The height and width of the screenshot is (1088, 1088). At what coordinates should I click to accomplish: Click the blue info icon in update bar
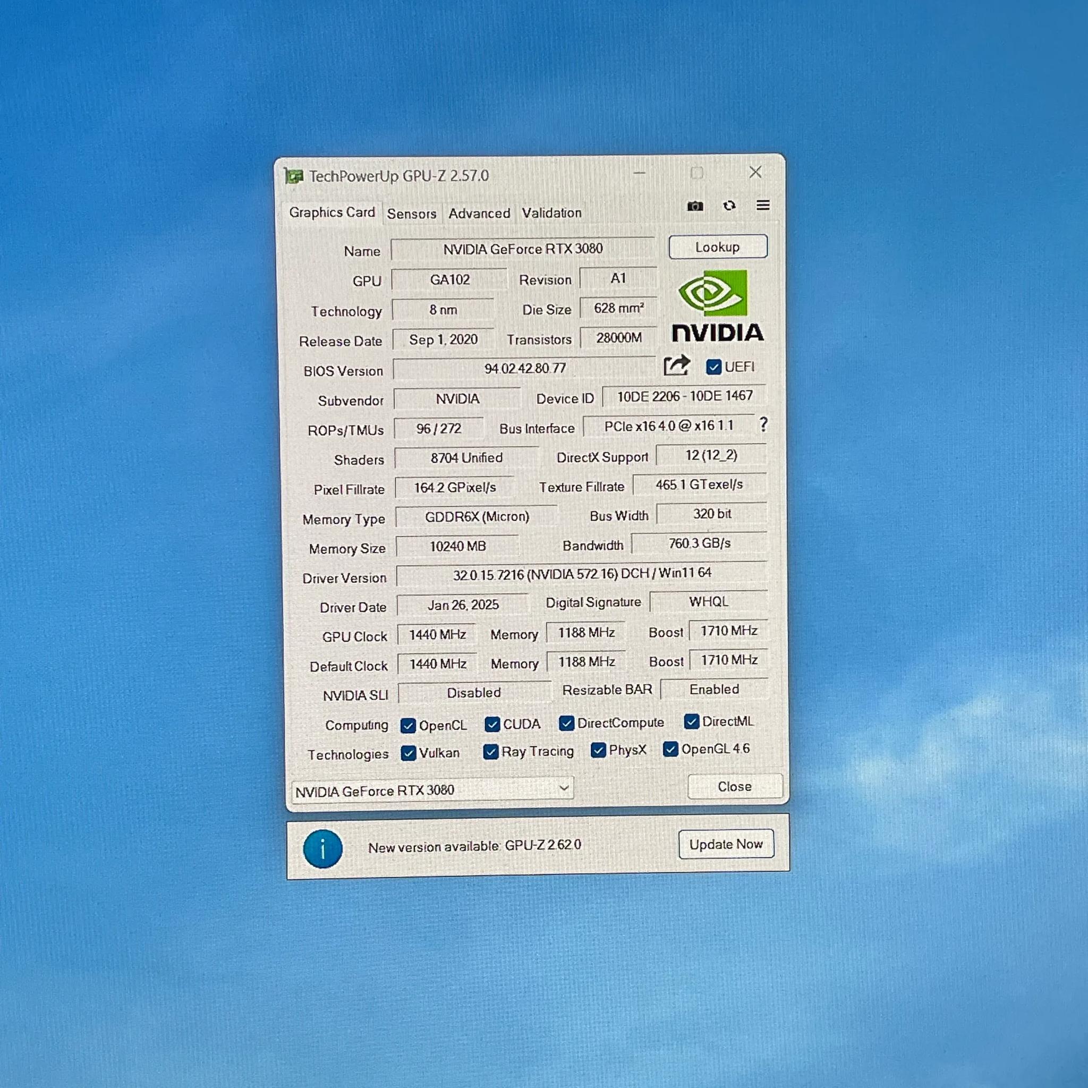322,848
